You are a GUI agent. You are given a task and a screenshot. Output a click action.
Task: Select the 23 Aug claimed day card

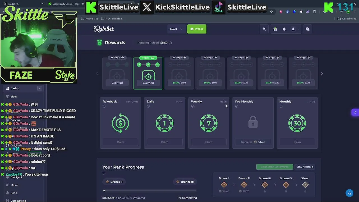[117, 73]
